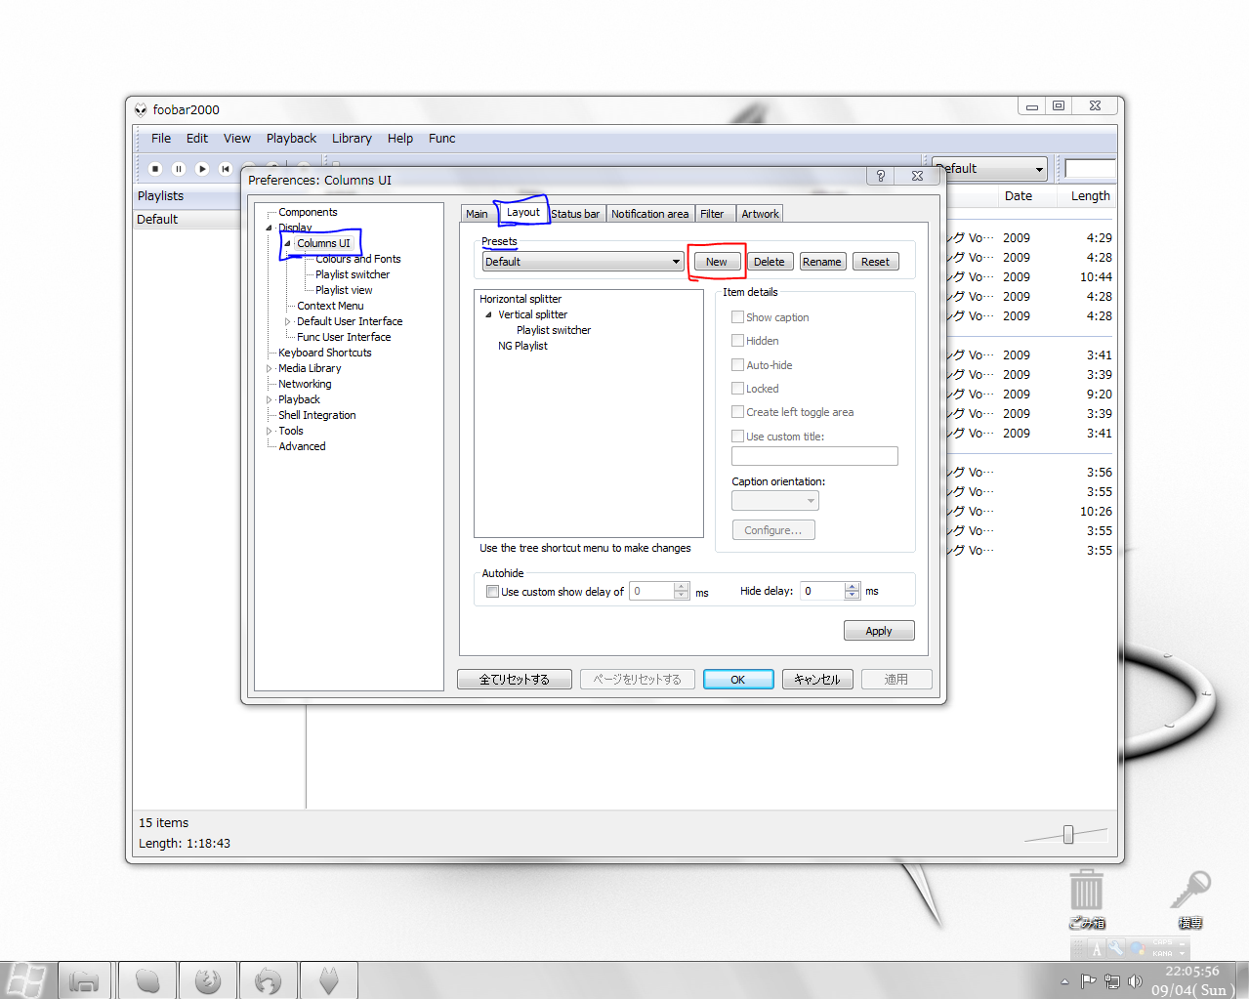Click the Previous track button
The height and width of the screenshot is (999, 1249).
tap(226, 169)
